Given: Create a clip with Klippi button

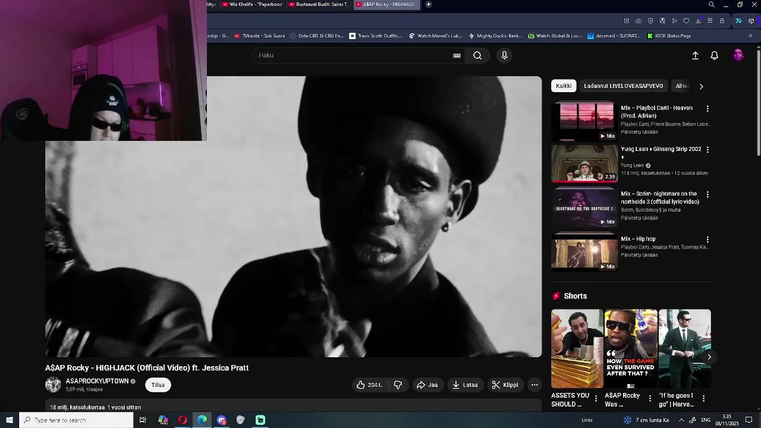Looking at the screenshot, I should [505, 385].
